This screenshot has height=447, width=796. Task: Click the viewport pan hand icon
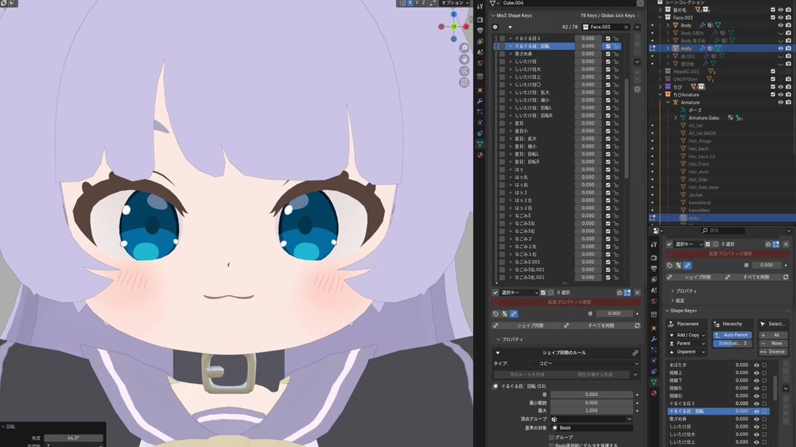pyautogui.click(x=464, y=60)
